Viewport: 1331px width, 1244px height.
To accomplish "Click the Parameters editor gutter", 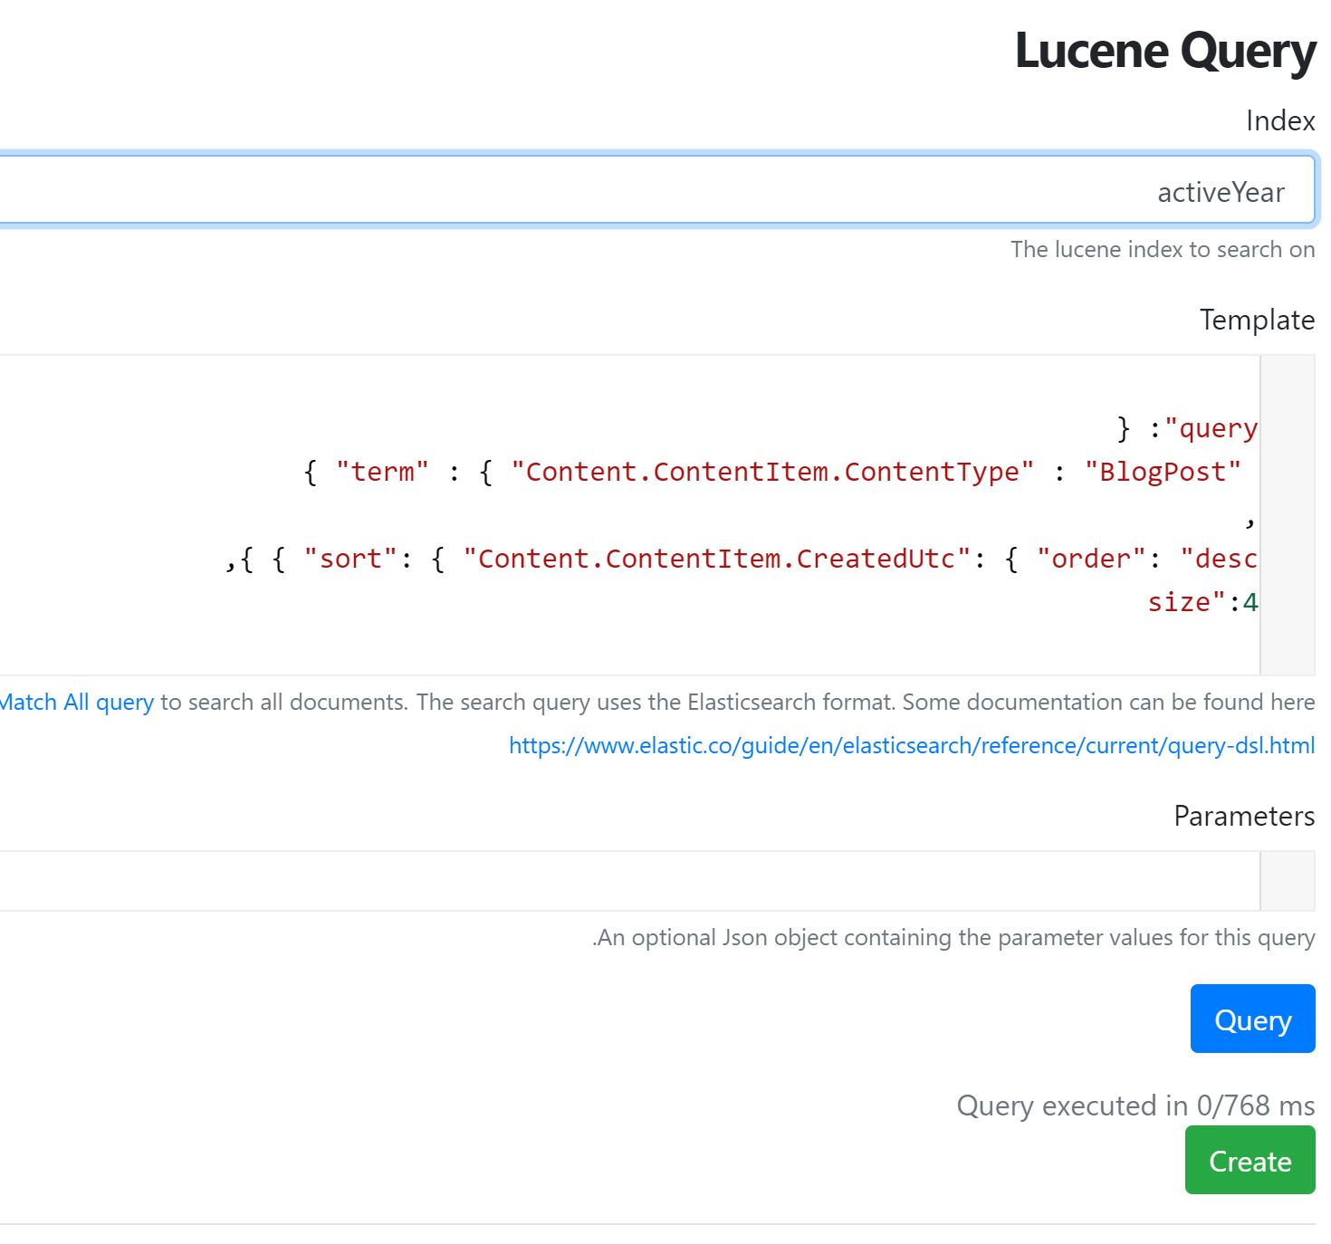I will tap(1288, 881).
